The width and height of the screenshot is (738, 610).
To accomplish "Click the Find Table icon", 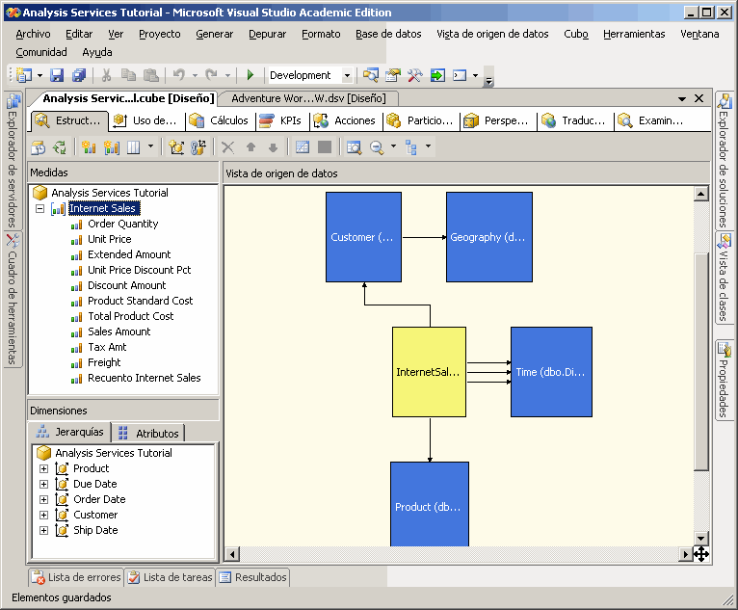I will point(354,147).
